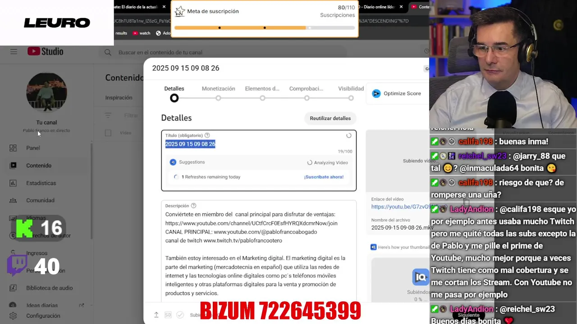Open Biblioteca de audio sidebar icon

[x=13, y=288]
